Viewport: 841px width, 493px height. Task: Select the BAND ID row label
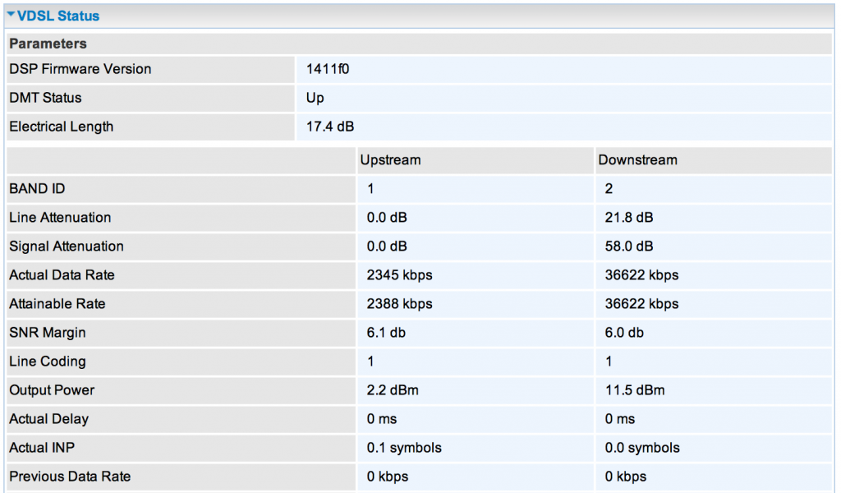click(37, 189)
